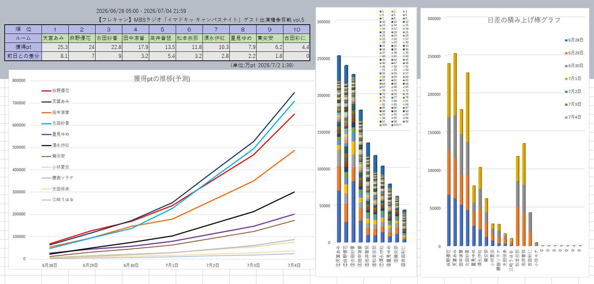Click the 250000 y-axis label in daily-difference chart

click(433, 56)
